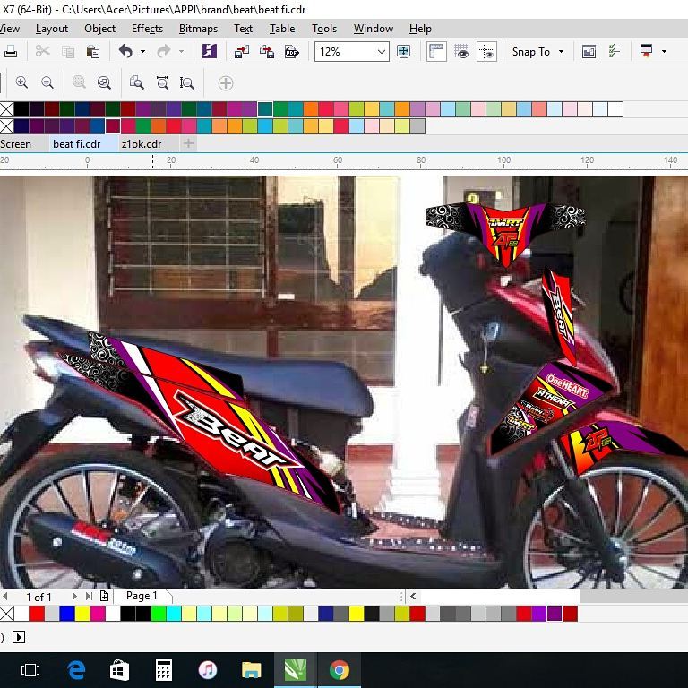Pick the red swatch in bottom palette
The height and width of the screenshot is (688, 688).
point(37,614)
